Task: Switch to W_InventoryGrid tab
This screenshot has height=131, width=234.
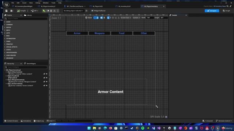Action: (123, 7)
